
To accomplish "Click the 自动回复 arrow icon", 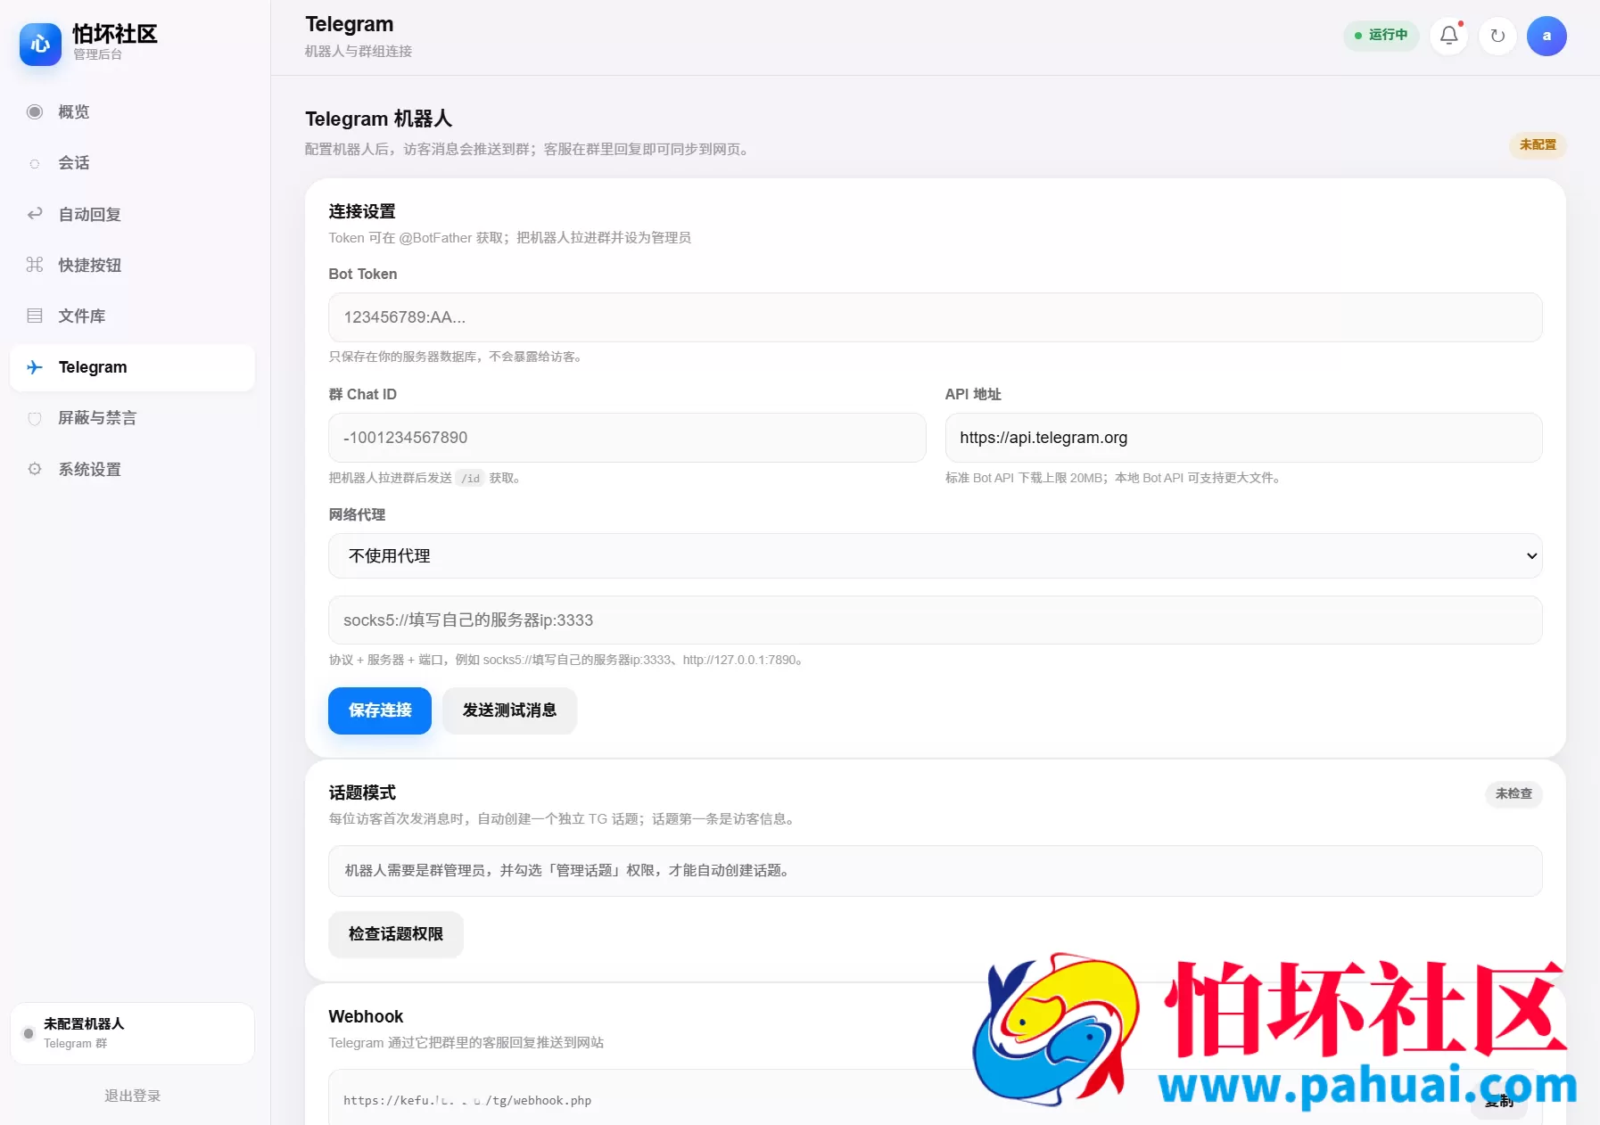I will (x=35, y=214).
